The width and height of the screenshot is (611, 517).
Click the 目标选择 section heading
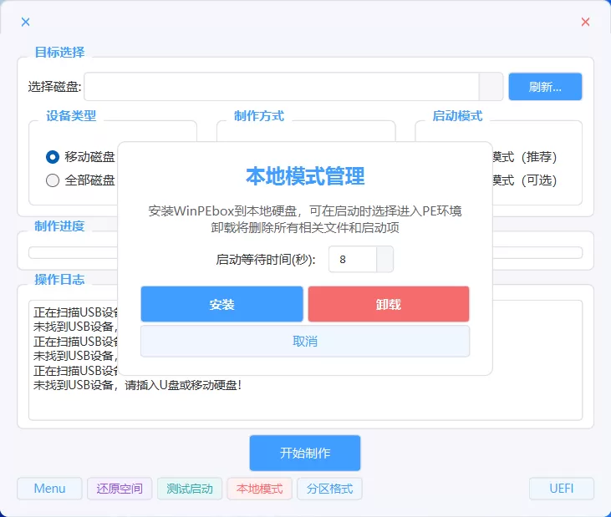[59, 52]
